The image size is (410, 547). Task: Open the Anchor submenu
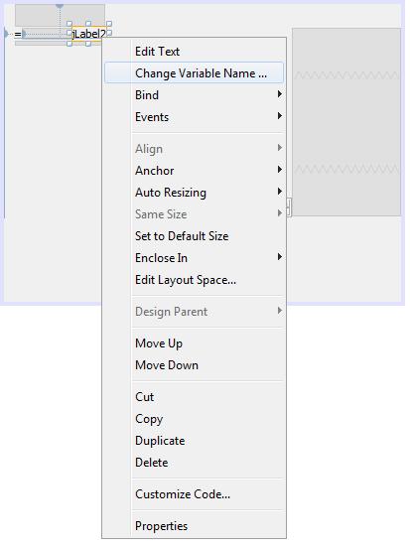coord(194,171)
